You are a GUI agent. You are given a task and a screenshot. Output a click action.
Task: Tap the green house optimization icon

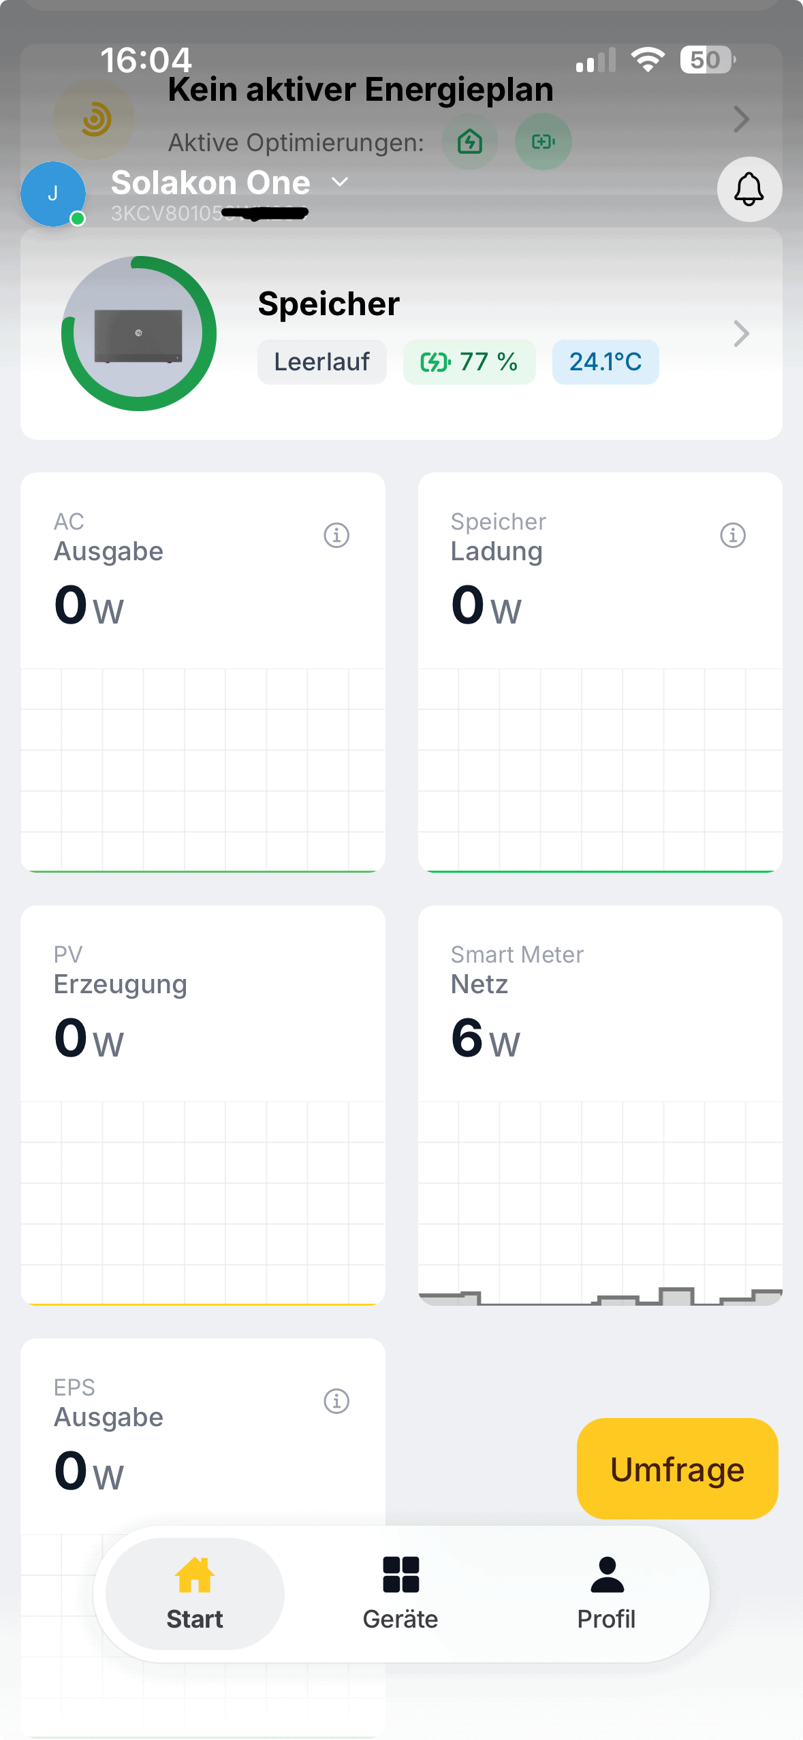pos(470,142)
